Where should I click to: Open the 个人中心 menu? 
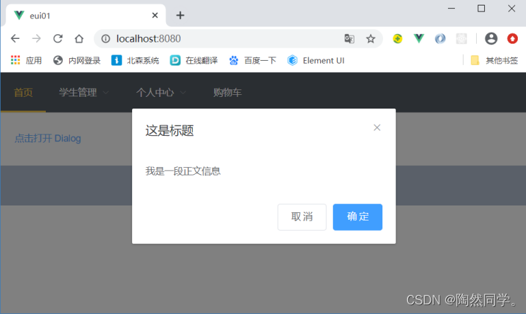click(155, 92)
